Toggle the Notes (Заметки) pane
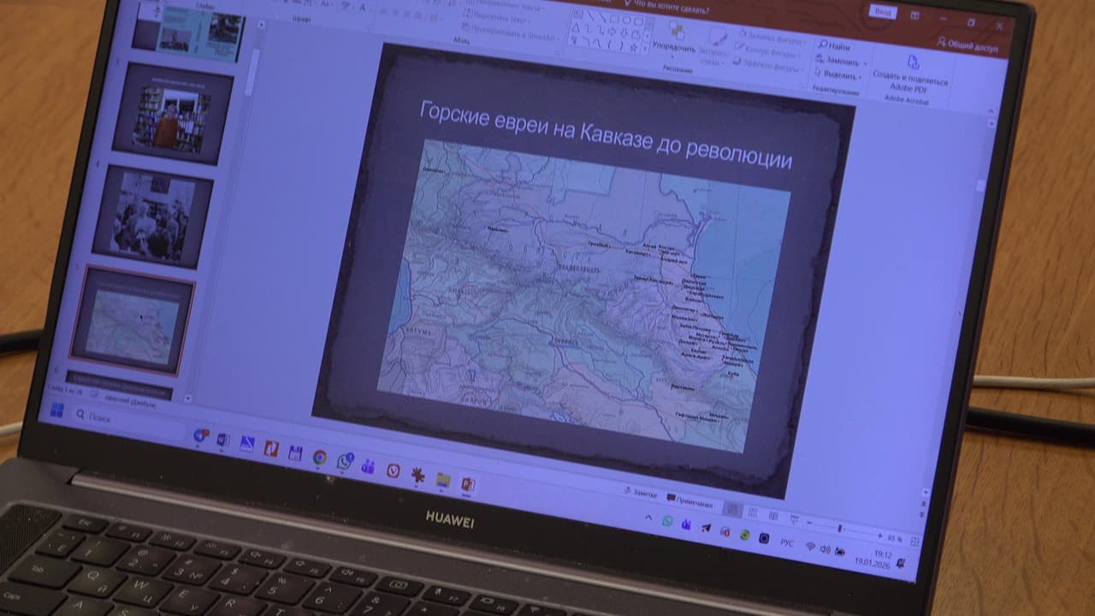Viewport: 1095px width, 616px height. (x=642, y=494)
